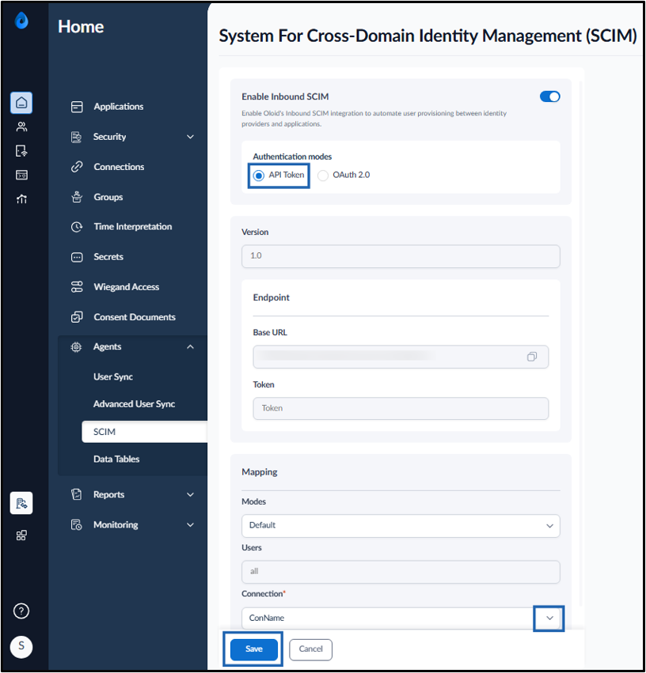Open Consent Documents in the sidebar
This screenshot has width=646, height=673.
135,317
